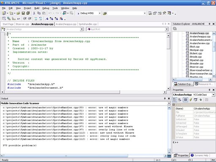
Task: Switch to the Dynamic Help tab
Action: coord(200,155)
